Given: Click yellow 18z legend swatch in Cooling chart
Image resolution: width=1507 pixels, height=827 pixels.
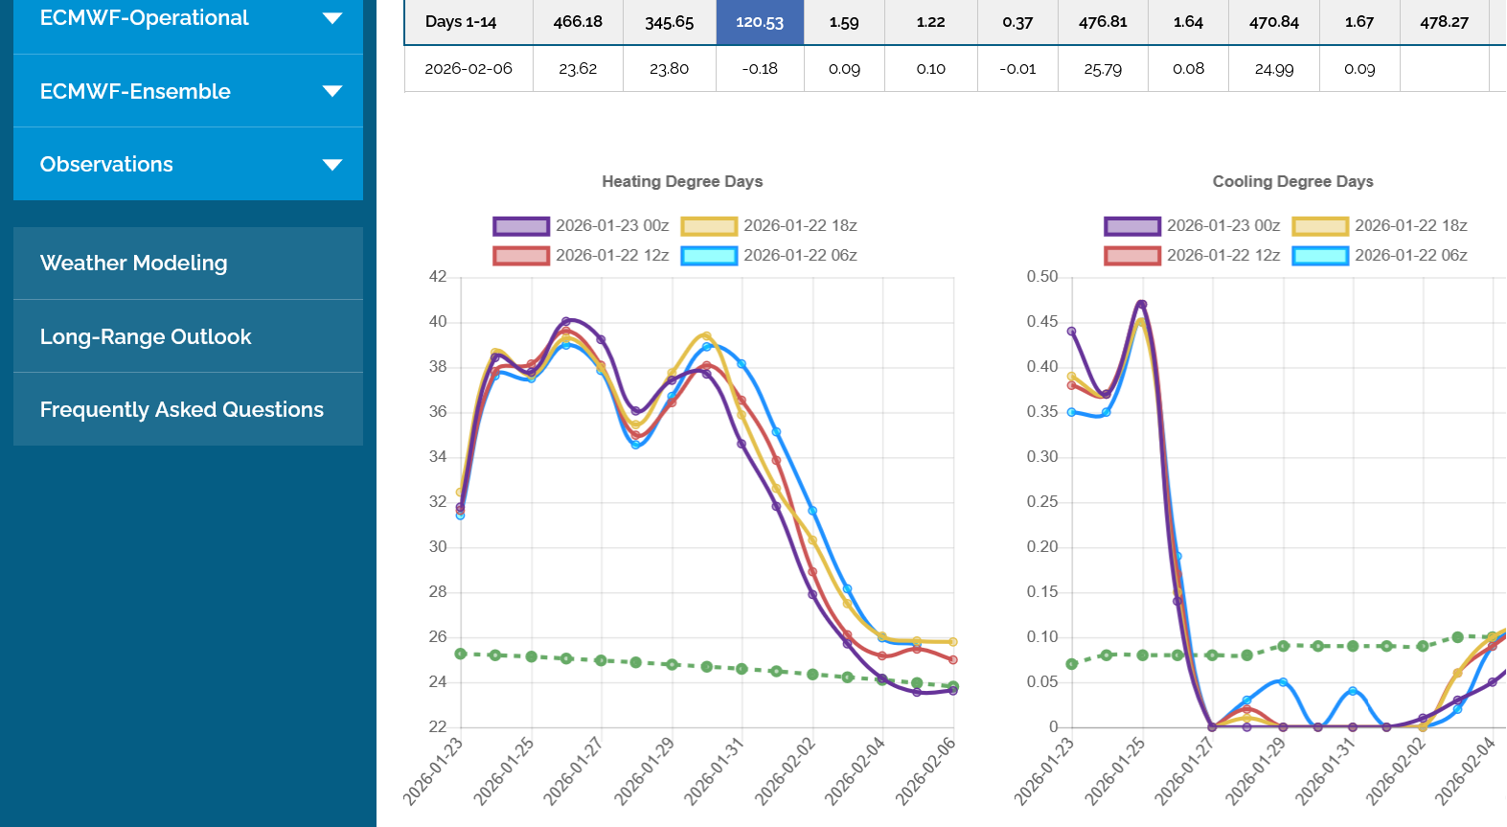Looking at the screenshot, I should (x=1320, y=226).
